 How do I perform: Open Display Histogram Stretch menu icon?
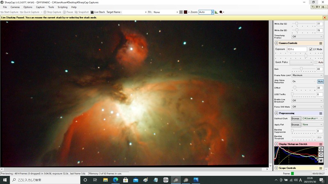(321, 144)
